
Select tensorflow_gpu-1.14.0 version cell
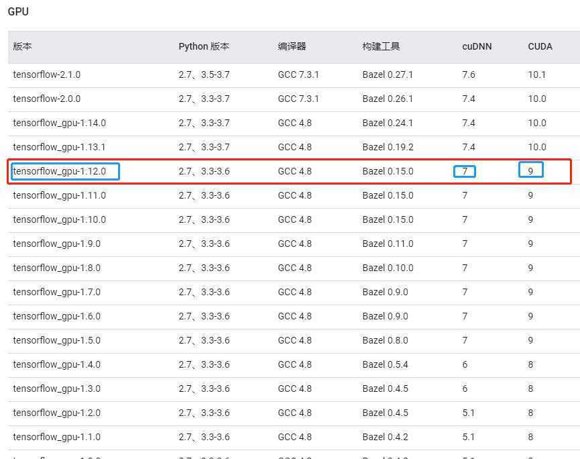(x=59, y=123)
